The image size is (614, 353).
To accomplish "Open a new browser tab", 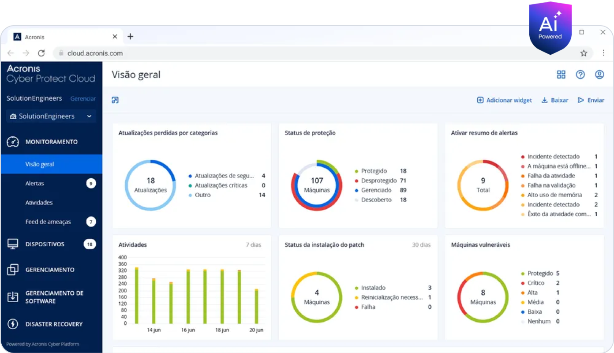I will tap(130, 37).
